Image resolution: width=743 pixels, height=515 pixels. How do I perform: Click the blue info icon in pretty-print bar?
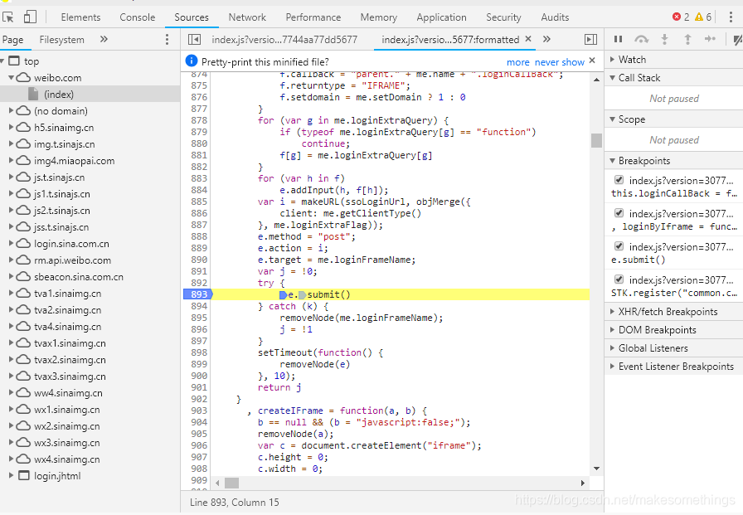(192, 61)
